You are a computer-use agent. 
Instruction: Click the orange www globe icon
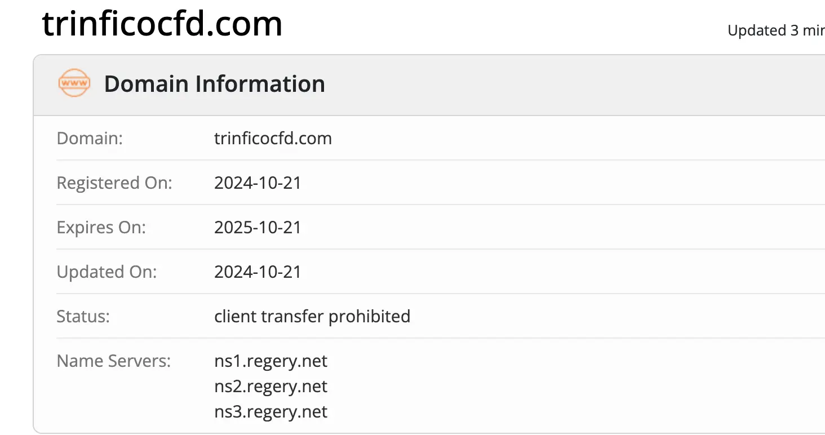click(x=74, y=83)
